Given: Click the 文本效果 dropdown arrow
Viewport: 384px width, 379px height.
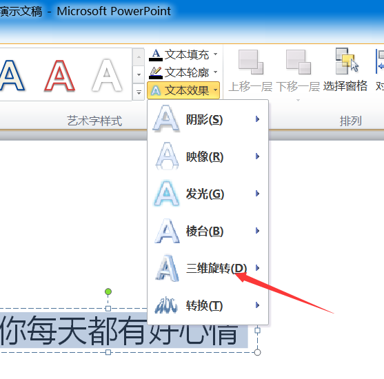Looking at the screenshot, I should 216,90.
